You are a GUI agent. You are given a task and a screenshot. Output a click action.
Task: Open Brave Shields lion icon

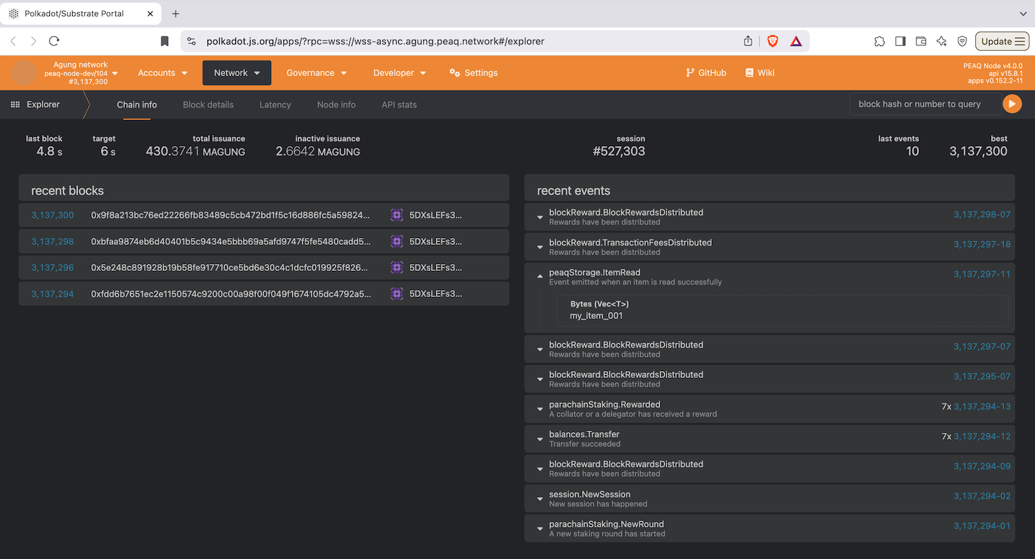773,41
